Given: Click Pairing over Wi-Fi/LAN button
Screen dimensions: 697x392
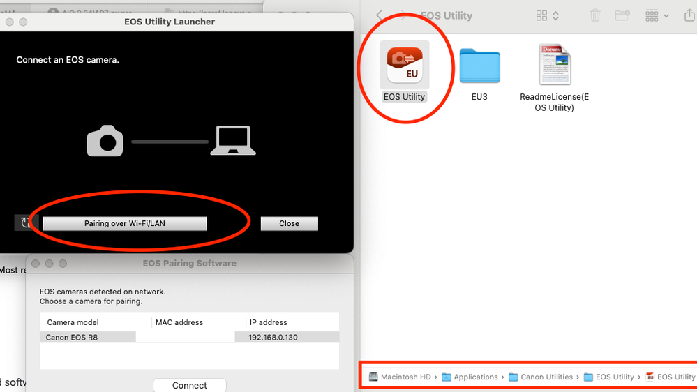Looking at the screenshot, I should click(125, 223).
